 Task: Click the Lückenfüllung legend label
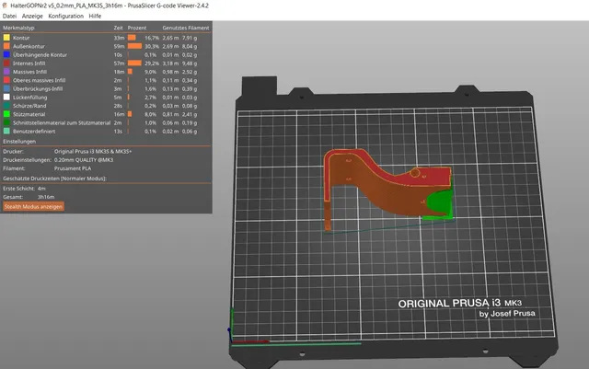point(30,98)
